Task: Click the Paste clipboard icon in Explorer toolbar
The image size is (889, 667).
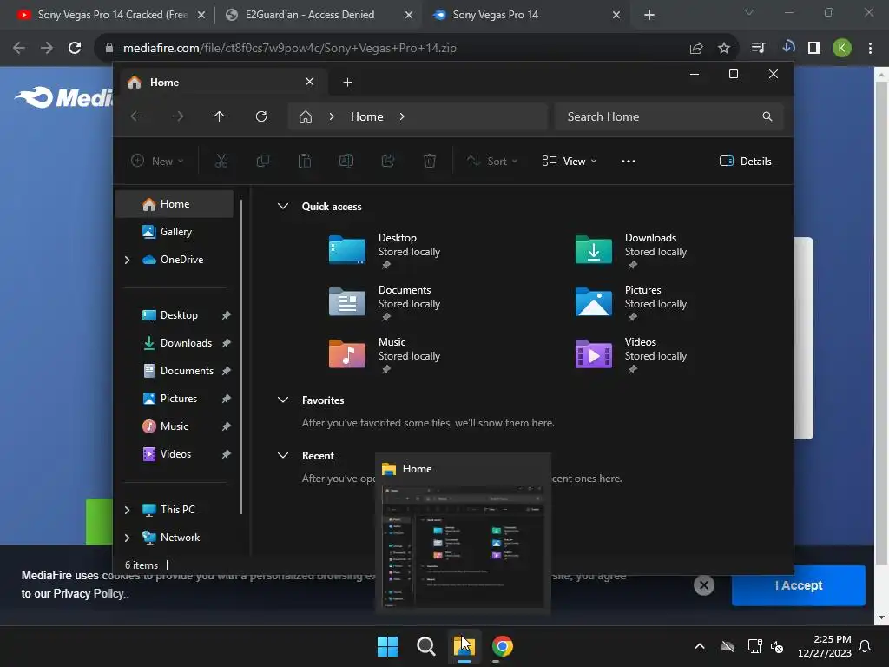Action: (x=305, y=161)
